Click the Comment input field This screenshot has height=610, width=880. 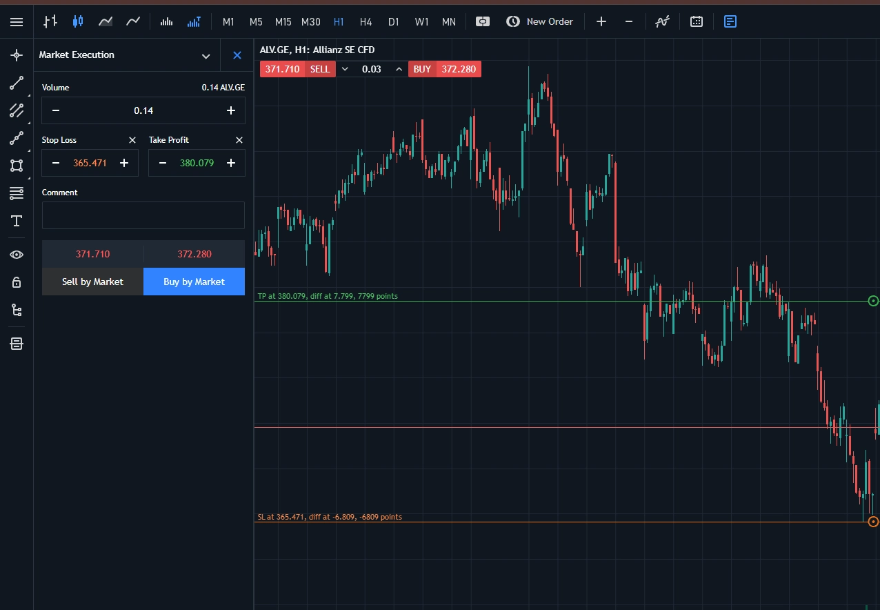tap(143, 215)
